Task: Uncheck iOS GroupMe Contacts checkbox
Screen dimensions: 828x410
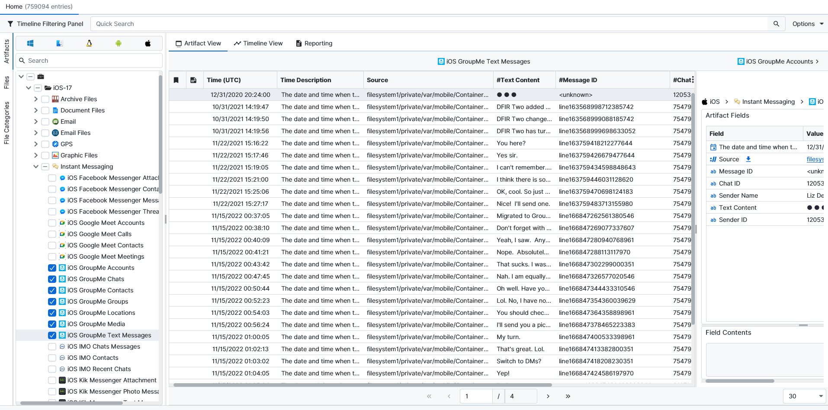Action: 52,290
